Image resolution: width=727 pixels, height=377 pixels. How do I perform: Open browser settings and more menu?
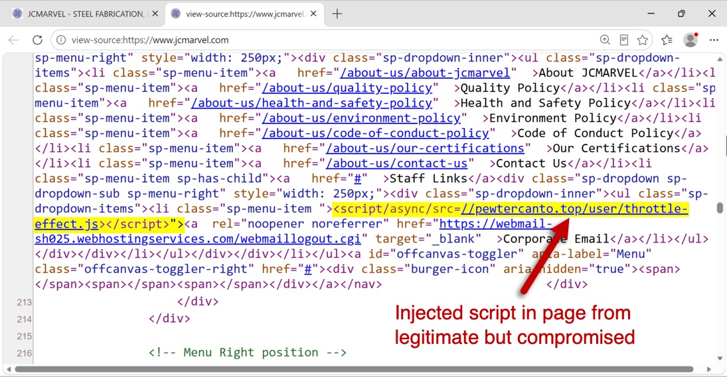tap(714, 40)
